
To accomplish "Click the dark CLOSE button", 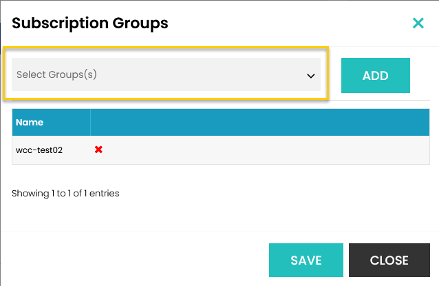I will 389,261.
